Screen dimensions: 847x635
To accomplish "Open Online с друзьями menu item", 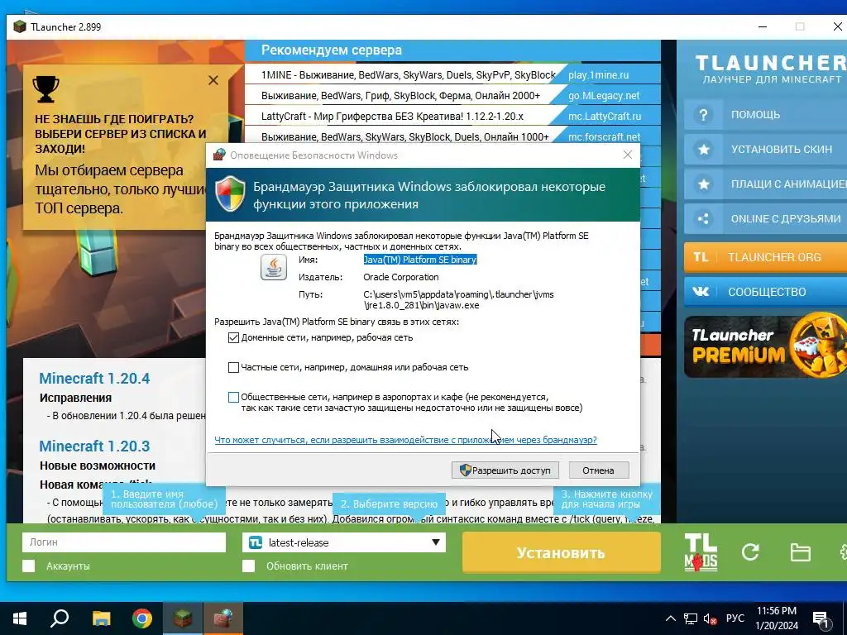I will click(x=765, y=218).
